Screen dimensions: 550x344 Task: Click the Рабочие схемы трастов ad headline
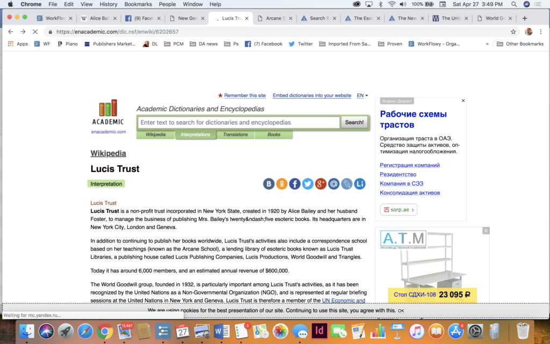tap(413, 119)
